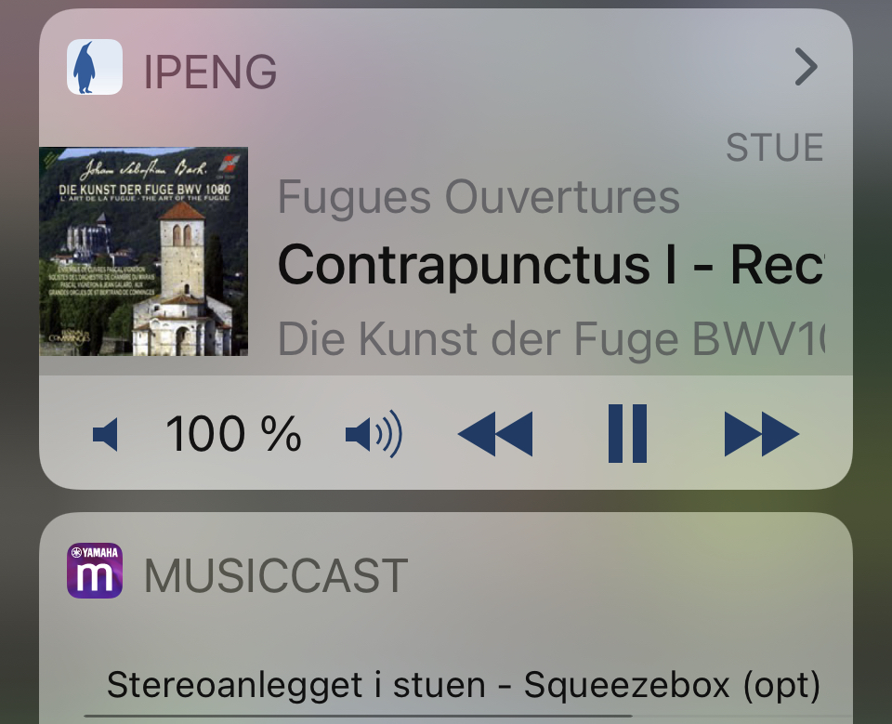Tap the Contrapunctus I track title
This screenshot has height=724, width=892.
tap(550, 265)
